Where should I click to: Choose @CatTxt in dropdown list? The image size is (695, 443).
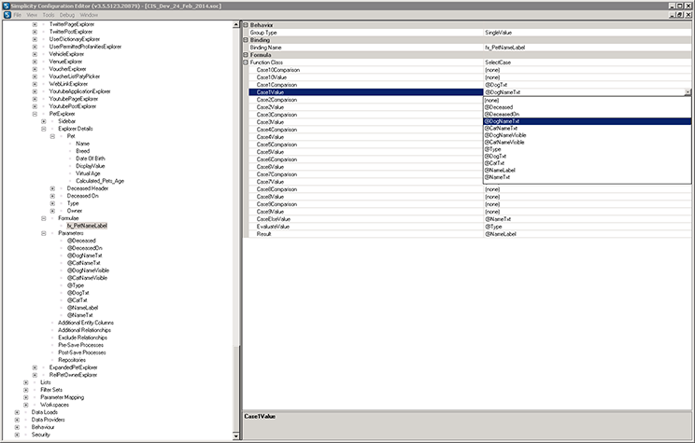click(587, 163)
